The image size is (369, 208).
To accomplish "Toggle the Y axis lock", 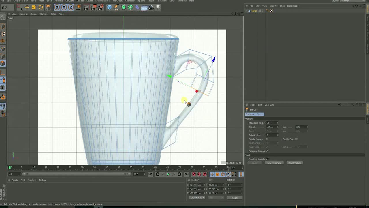I will pyautogui.click(x=64, y=7).
